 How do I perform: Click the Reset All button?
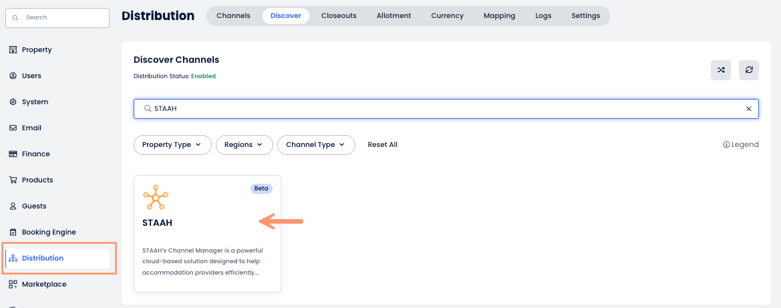pos(382,145)
